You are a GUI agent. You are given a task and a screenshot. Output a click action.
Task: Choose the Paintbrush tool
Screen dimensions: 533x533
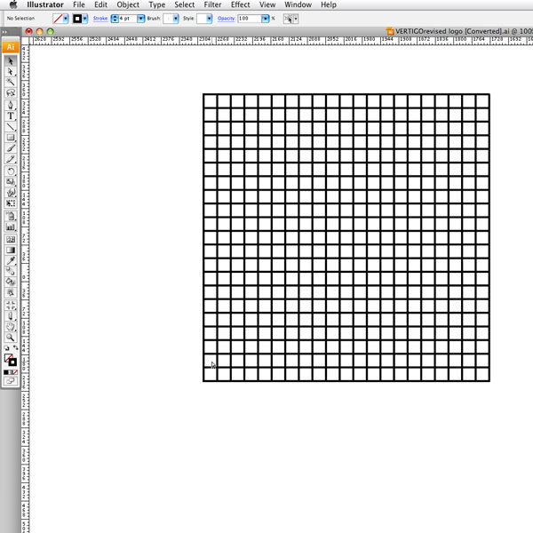click(x=11, y=148)
